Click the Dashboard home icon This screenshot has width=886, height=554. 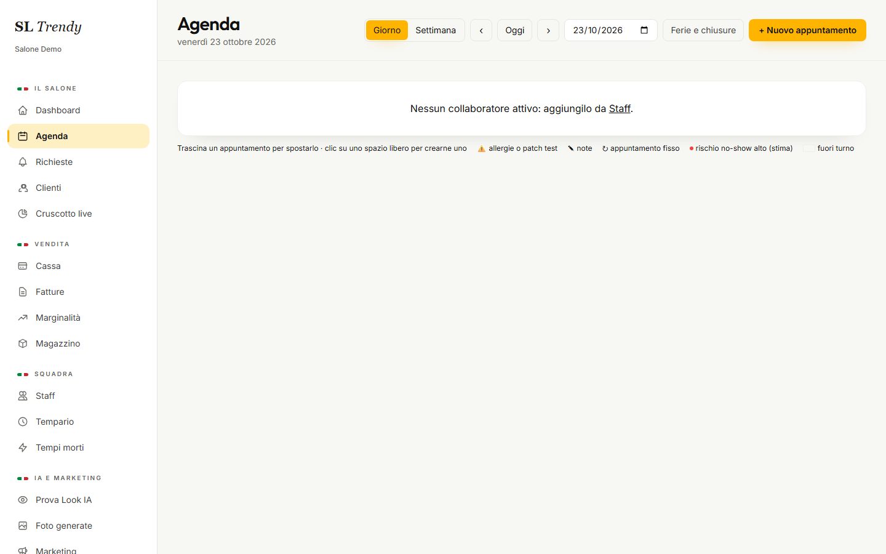[x=23, y=110]
